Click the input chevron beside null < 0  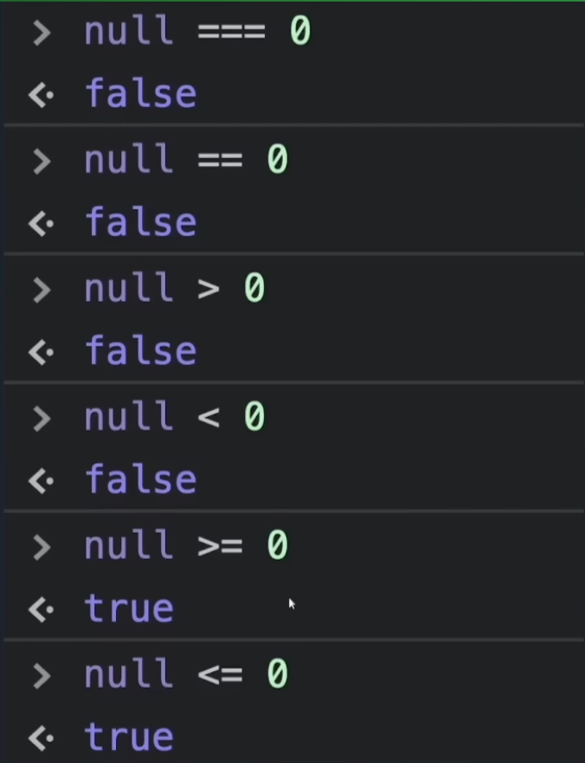(41, 419)
